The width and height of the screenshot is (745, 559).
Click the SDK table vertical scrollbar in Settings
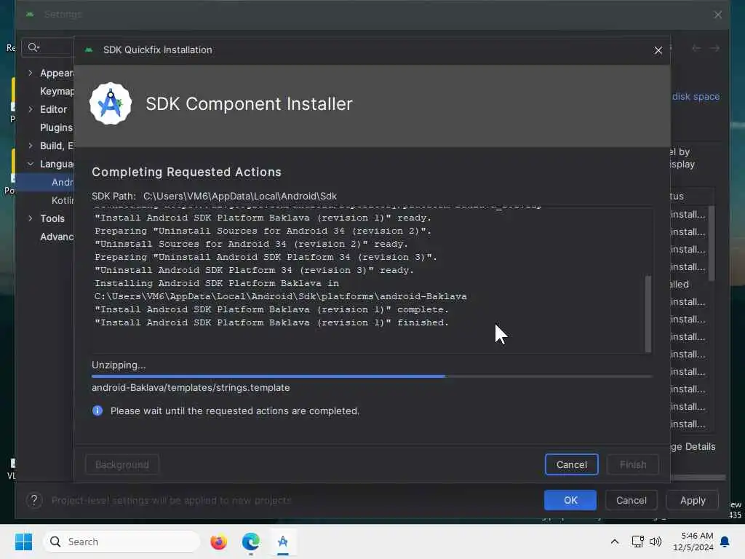pyautogui.click(x=712, y=243)
